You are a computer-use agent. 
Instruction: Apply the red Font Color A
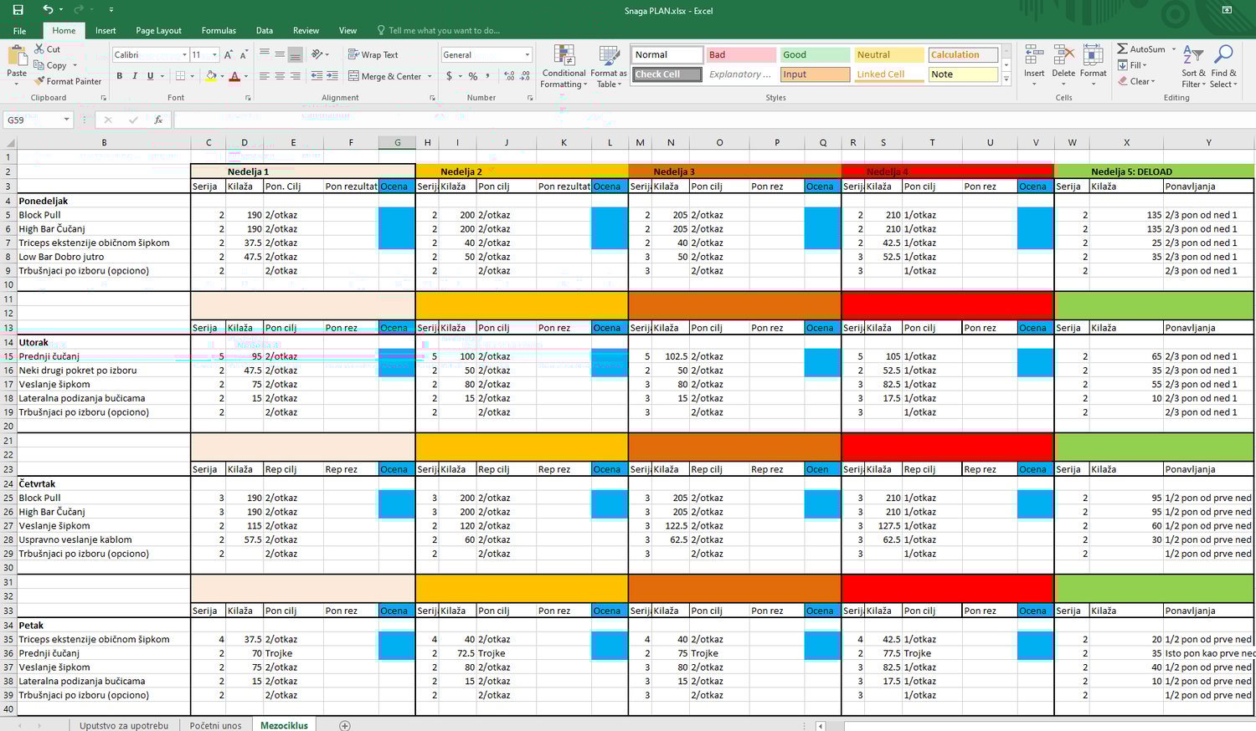pyautogui.click(x=234, y=76)
